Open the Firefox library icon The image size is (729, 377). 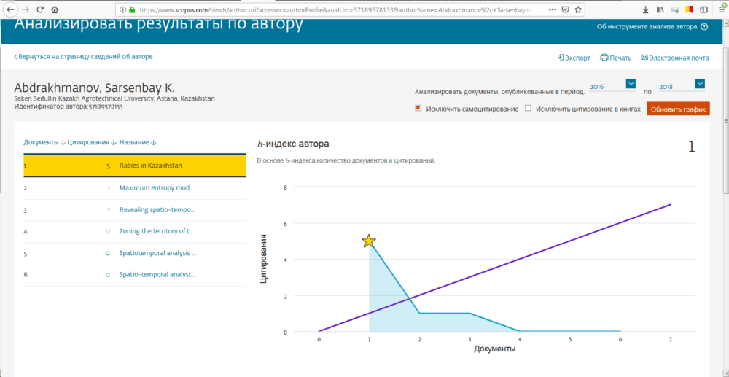[660, 9]
